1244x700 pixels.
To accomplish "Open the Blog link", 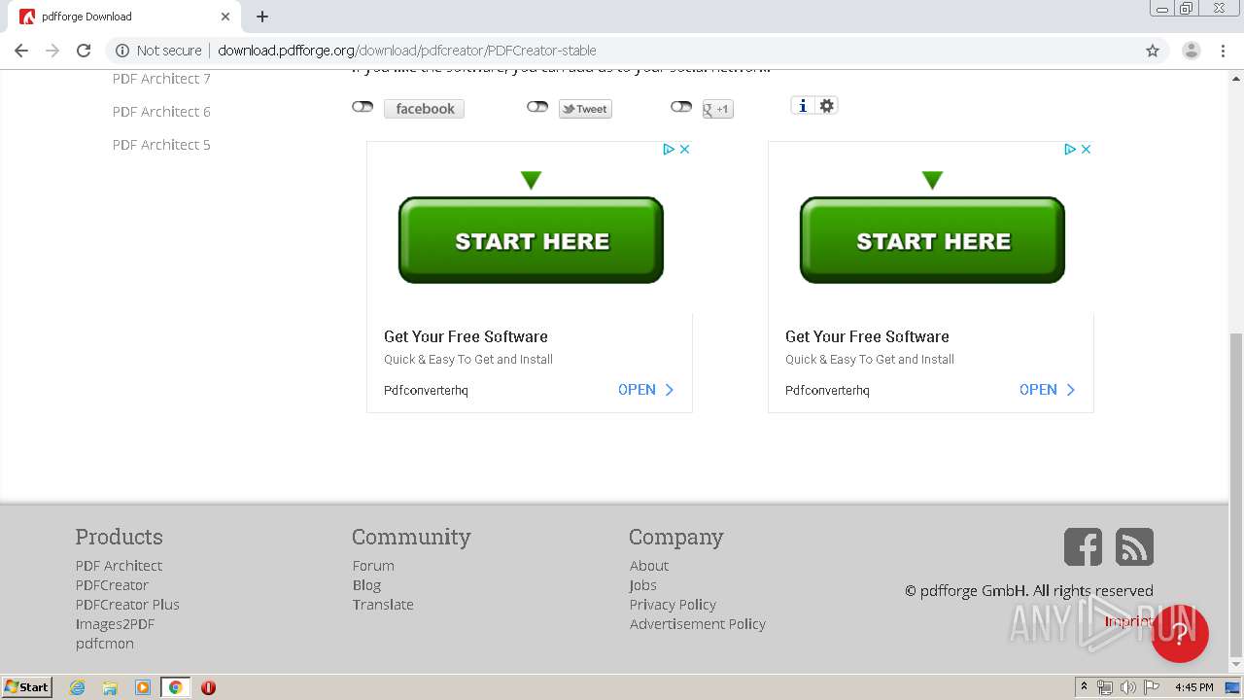I will click(366, 585).
